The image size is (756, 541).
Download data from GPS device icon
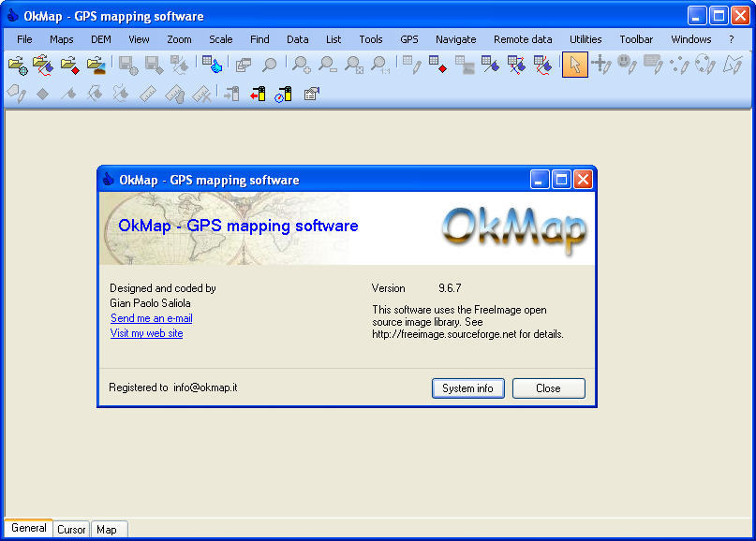[x=257, y=94]
